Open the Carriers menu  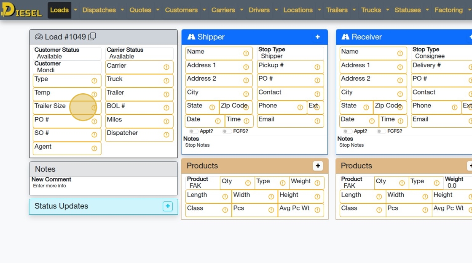point(223,10)
